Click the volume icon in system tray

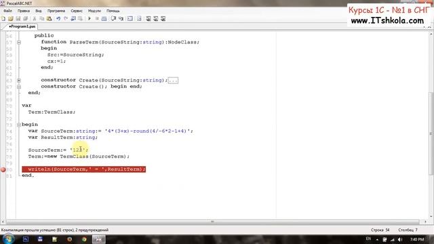400,239
